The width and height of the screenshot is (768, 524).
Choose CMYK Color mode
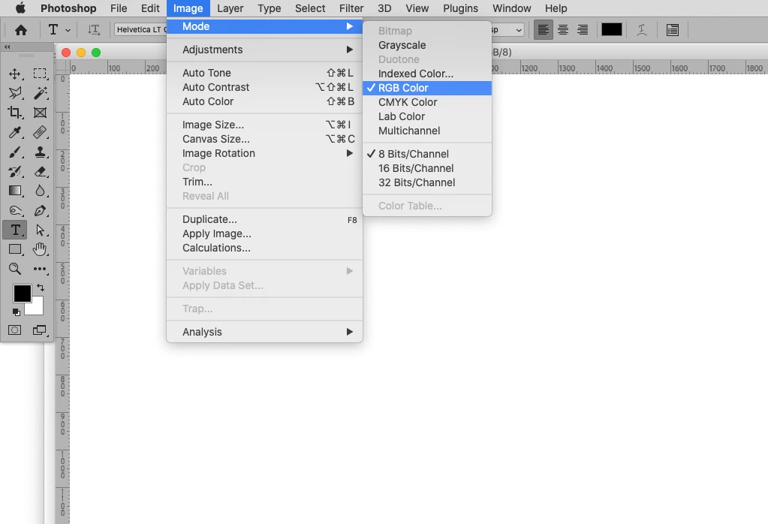[x=427, y=102]
